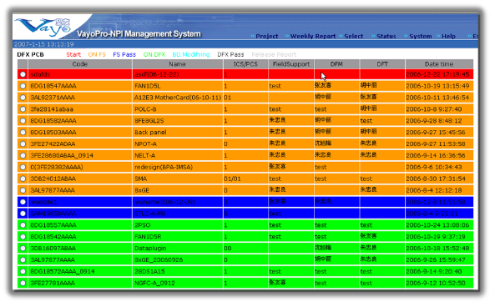Click the code 3AL97877AAAA in the orange 8xGE row
The width and height of the screenshot is (495, 307).
[53, 190]
